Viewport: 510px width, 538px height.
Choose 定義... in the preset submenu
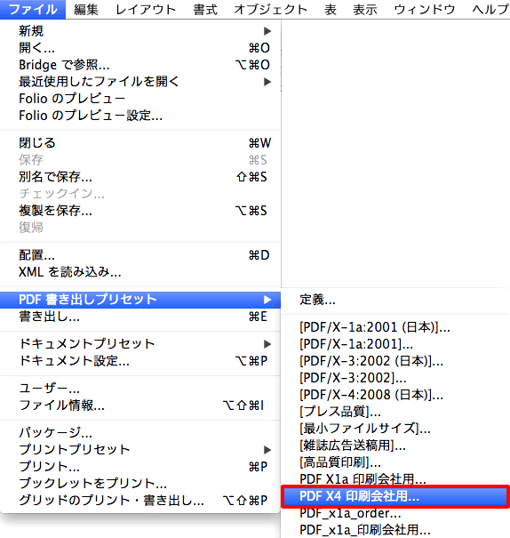(395, 300)
